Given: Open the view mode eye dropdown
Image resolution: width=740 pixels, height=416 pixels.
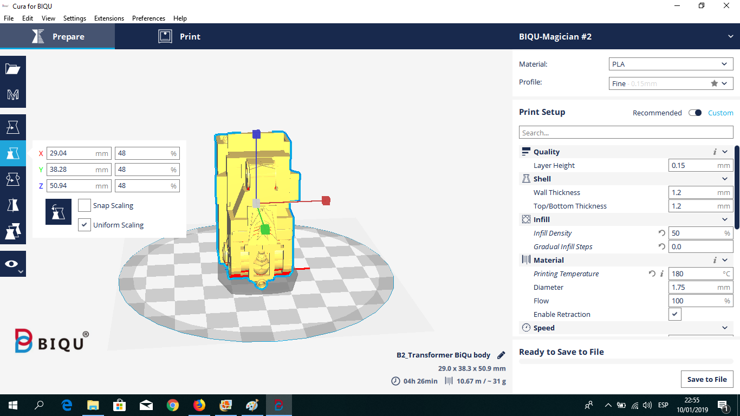Looking at the screenshot, I should pyautogui.click(x=13, y=264).
